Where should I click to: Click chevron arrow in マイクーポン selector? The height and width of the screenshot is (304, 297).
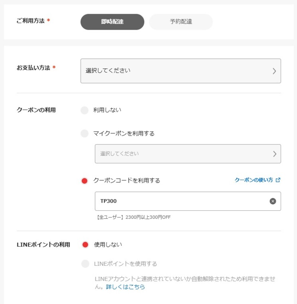(274, 154)
